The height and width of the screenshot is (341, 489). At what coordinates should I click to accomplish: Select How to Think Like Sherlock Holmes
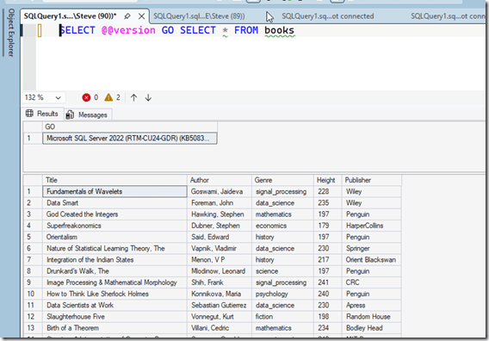pos(115,294)
